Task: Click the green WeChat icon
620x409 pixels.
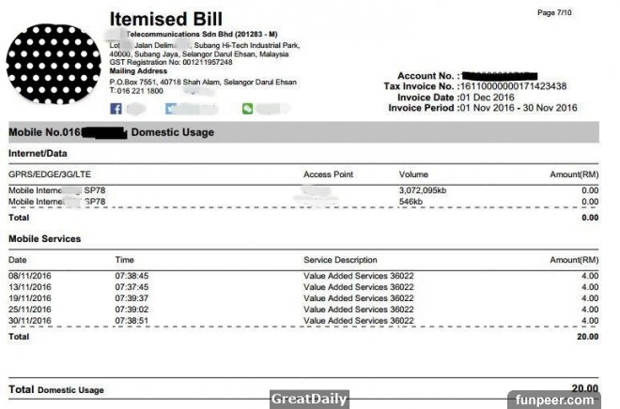Action: pos(247,109)
